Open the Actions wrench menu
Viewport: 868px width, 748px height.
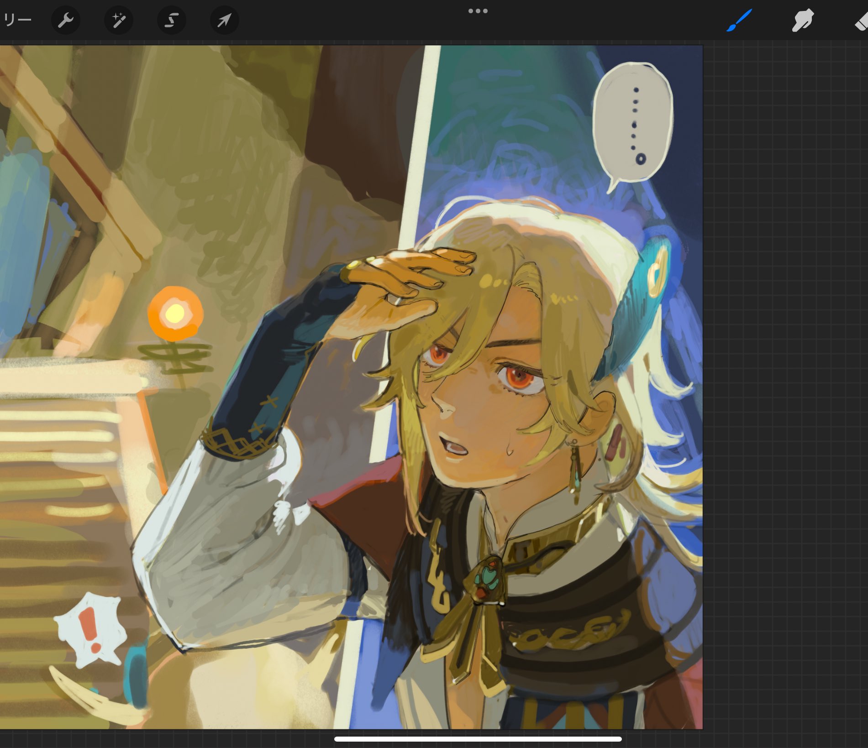(66, 20)
